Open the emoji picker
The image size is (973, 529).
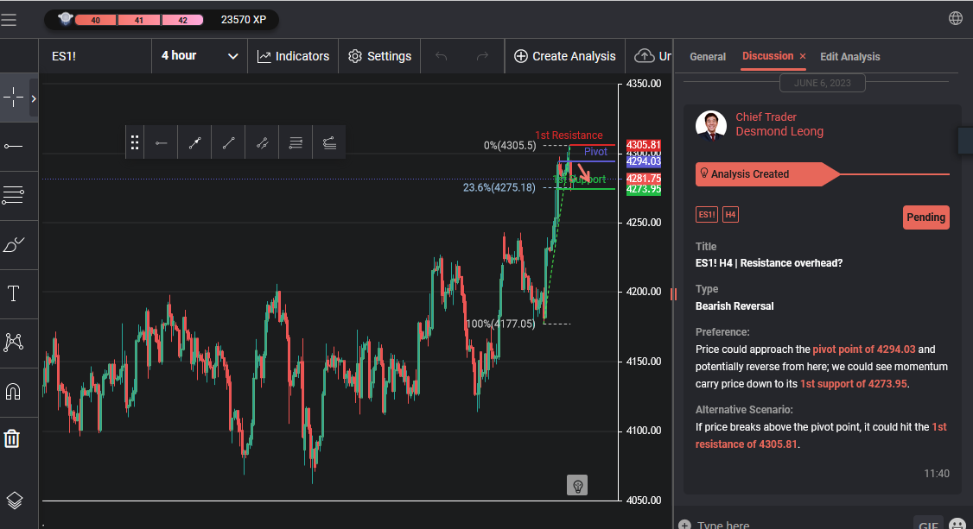[x=958, y=525]
